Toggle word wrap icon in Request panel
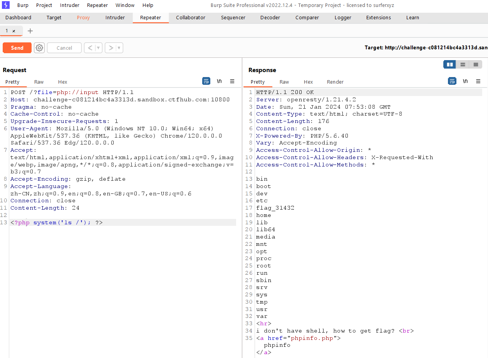This screenshot has width=488, height=358. (x=206, y=81)
